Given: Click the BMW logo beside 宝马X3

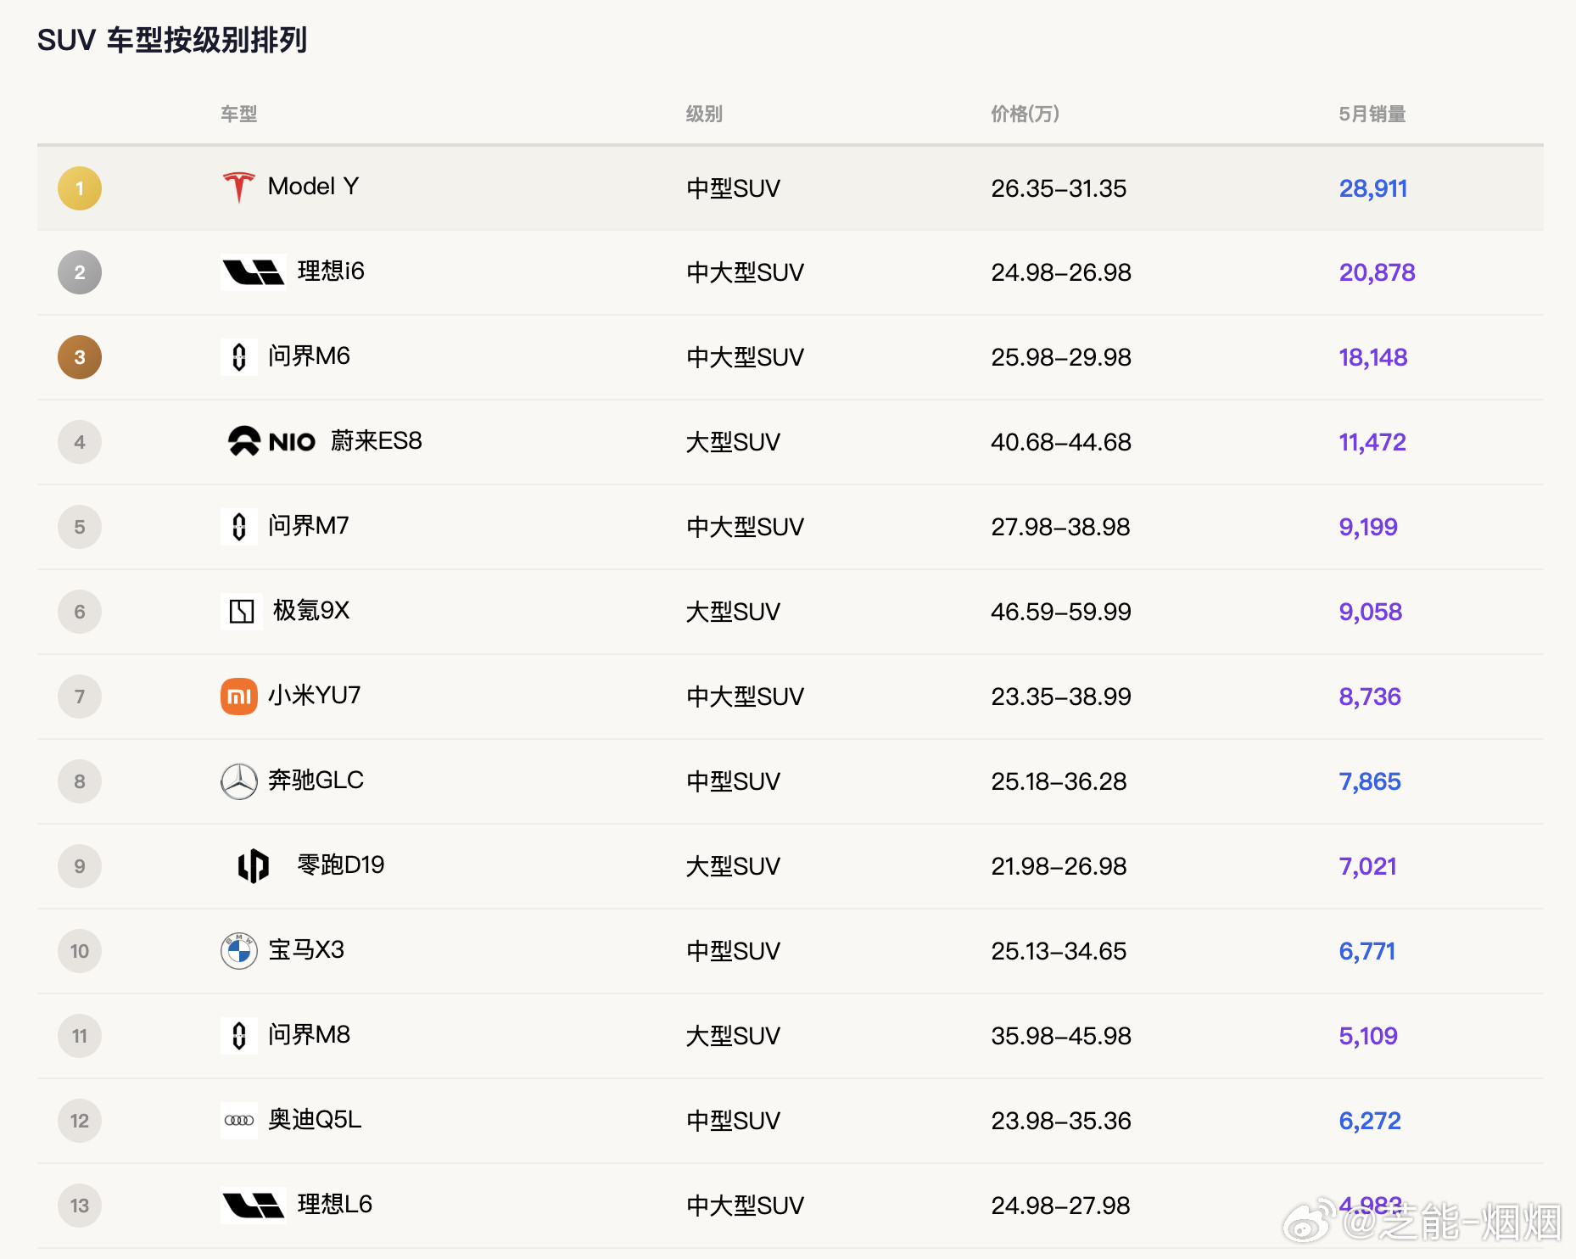Looking at the screenshot, I should tap(239, 951).
